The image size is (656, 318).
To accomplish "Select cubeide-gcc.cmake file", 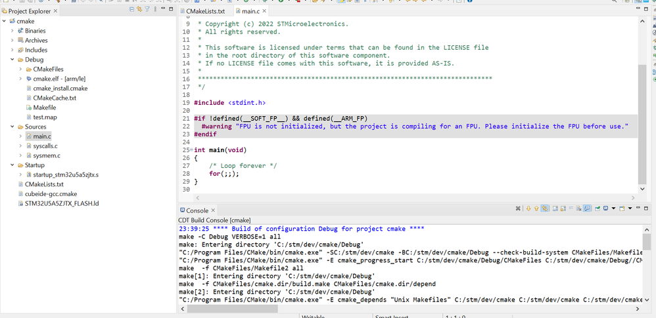I will coord(51,194).
